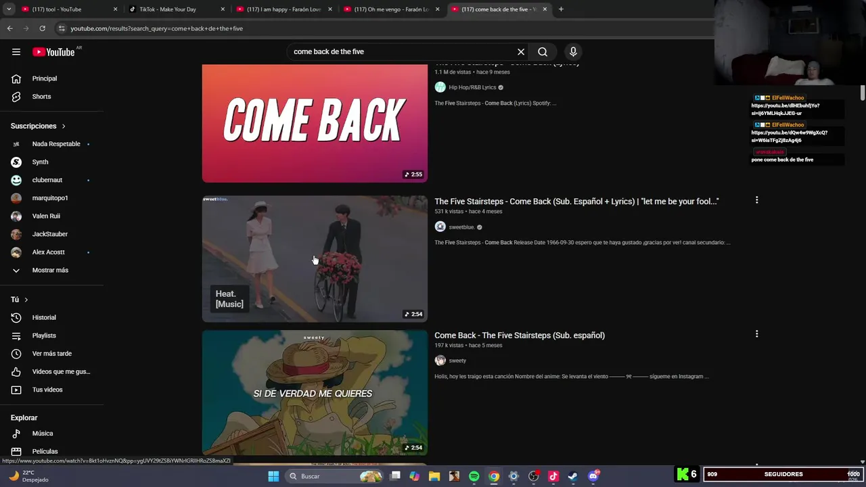Start voice search with the microphone button

click(x=573, y=52)
